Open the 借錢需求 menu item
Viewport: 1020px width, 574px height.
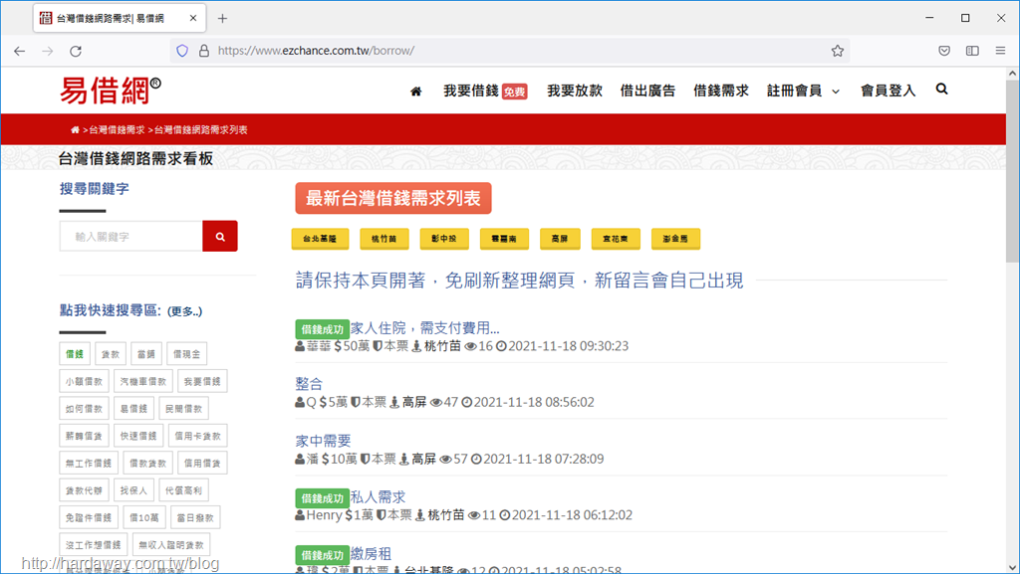[x=721, y=91]
